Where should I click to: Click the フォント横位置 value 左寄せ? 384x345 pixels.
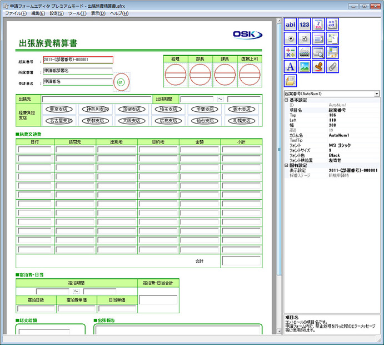(x=335, y=160)
